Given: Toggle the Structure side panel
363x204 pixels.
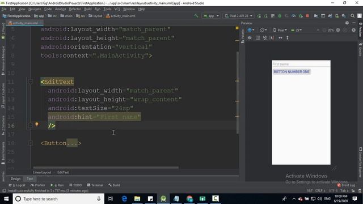Looking at the screenshot, I should tap(3, 125).
